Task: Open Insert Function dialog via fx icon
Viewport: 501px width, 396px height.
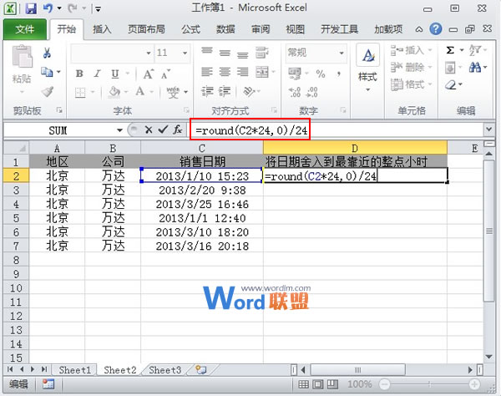Action: tap(177, 130)
